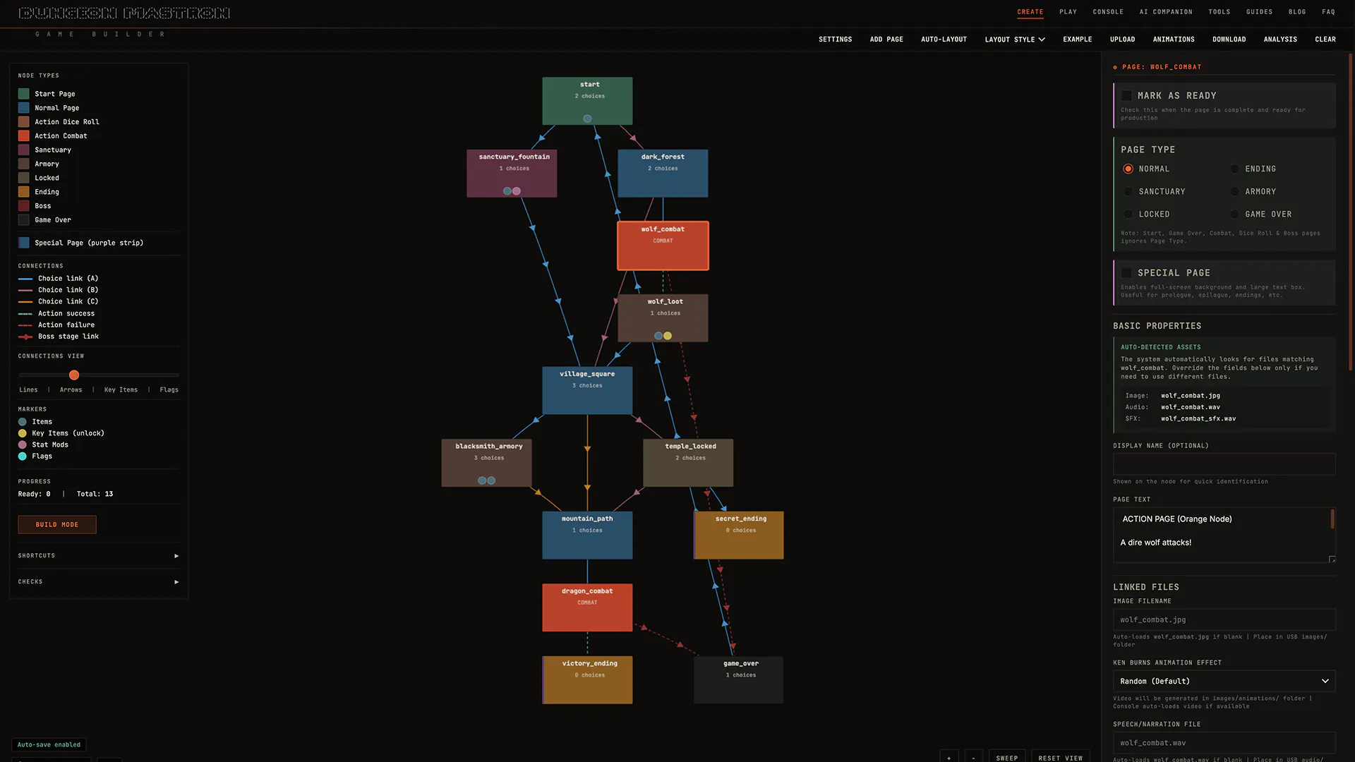Enable the Special Page checkbox
The height and width of the screenshot is (762, 1355).
(1126, 273)
